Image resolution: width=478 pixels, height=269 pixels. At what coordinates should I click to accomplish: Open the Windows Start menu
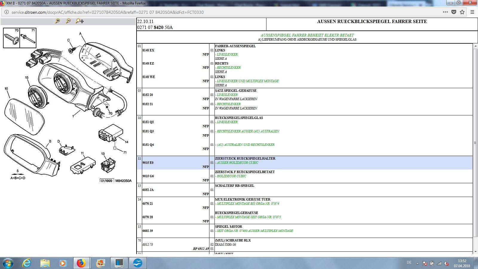click(x=8, y=263)
